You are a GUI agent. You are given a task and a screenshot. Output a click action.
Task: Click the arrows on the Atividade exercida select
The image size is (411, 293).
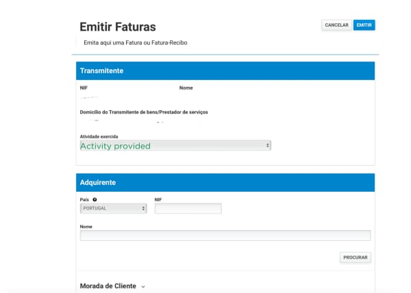pos(267,145)
